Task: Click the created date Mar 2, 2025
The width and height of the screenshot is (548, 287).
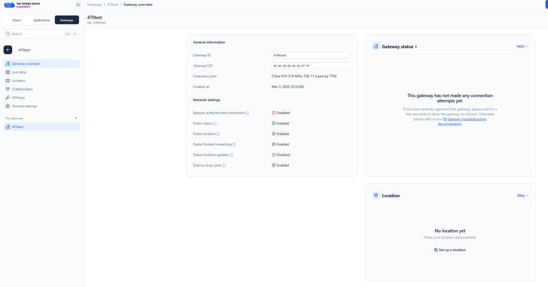Action: [x=288, y=86]
